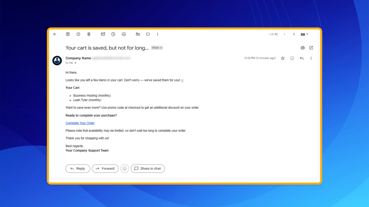
Task: Mark the email as unread
Action: (x=103, y=34)
